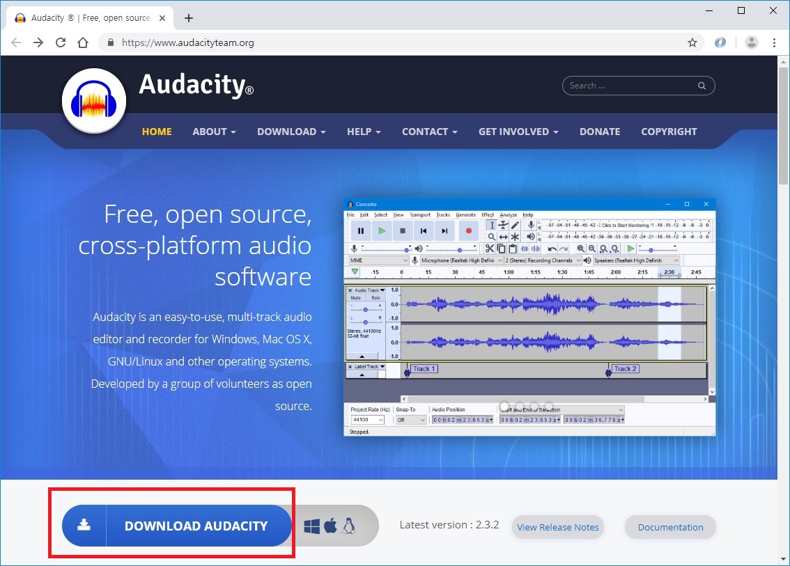Open the Audio Track name dropdown
The width and height of the screenshot is (790, 566).
369,290
